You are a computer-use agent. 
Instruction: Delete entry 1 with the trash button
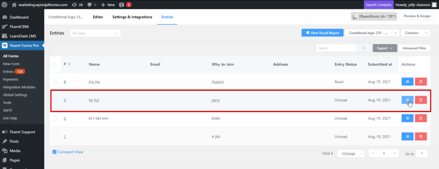pos(421,137)
